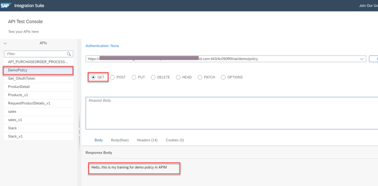Click the SAP logo icon
The image size is (378, 186).
pos(6,6)
